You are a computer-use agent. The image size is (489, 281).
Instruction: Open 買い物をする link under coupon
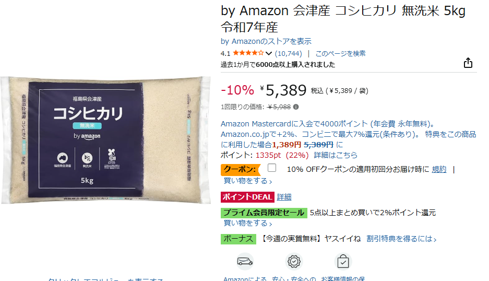248,181
